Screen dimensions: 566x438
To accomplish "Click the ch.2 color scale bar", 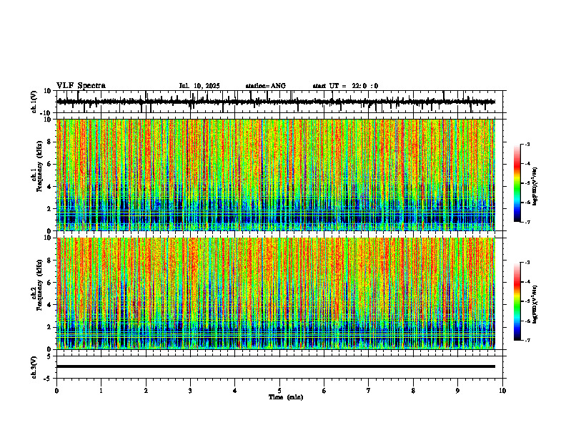I will coord(517,301).
